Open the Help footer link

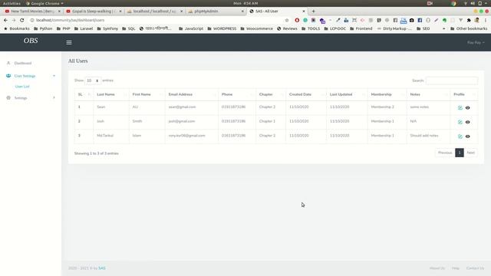click(x=455, y=268)
